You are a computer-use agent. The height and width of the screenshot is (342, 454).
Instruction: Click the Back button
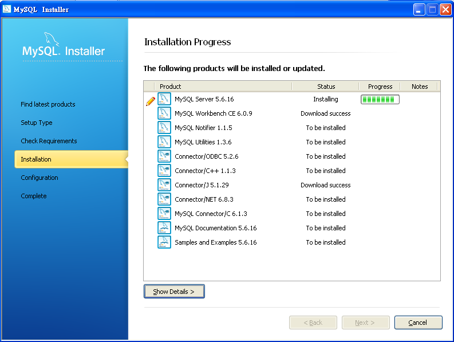(x=313, y=323)
